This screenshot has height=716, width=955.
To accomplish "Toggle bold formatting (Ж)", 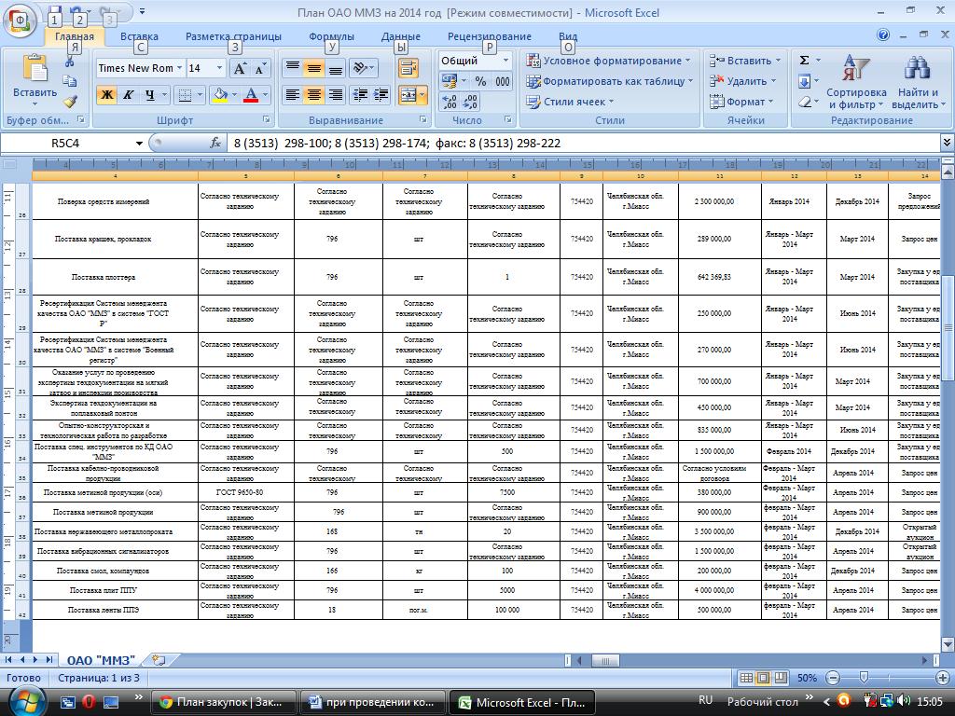I will coord(107,95).
